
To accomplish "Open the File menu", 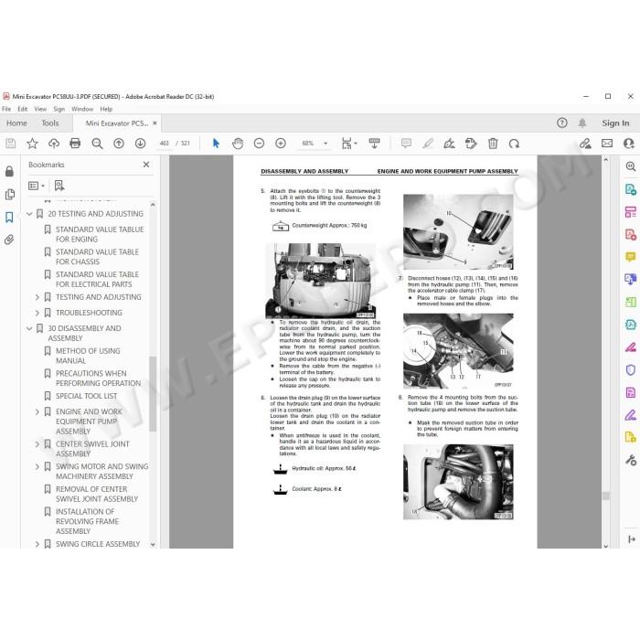I will coord(6,109).
